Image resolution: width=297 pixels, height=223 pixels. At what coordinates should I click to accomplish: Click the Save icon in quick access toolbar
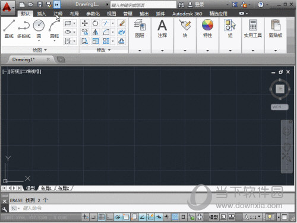pos(40,4)
